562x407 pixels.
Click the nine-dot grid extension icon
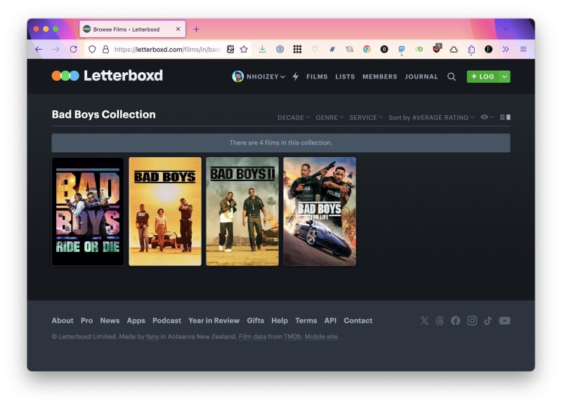pos(297,49)
